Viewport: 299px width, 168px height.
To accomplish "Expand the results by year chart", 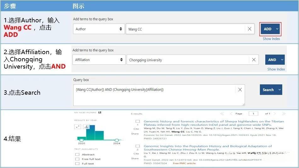I will click(x=78, y=126).
